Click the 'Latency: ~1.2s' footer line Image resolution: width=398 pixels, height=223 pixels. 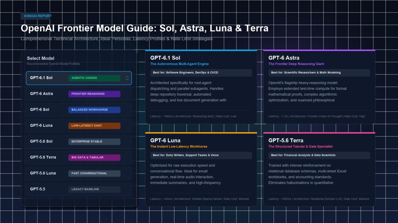click(317, 116)
